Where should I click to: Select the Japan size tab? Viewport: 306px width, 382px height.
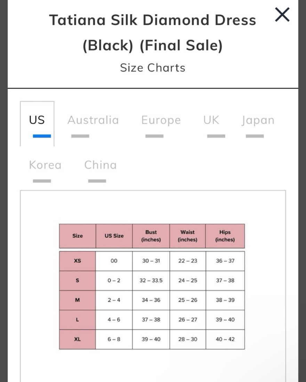[258, 120]
